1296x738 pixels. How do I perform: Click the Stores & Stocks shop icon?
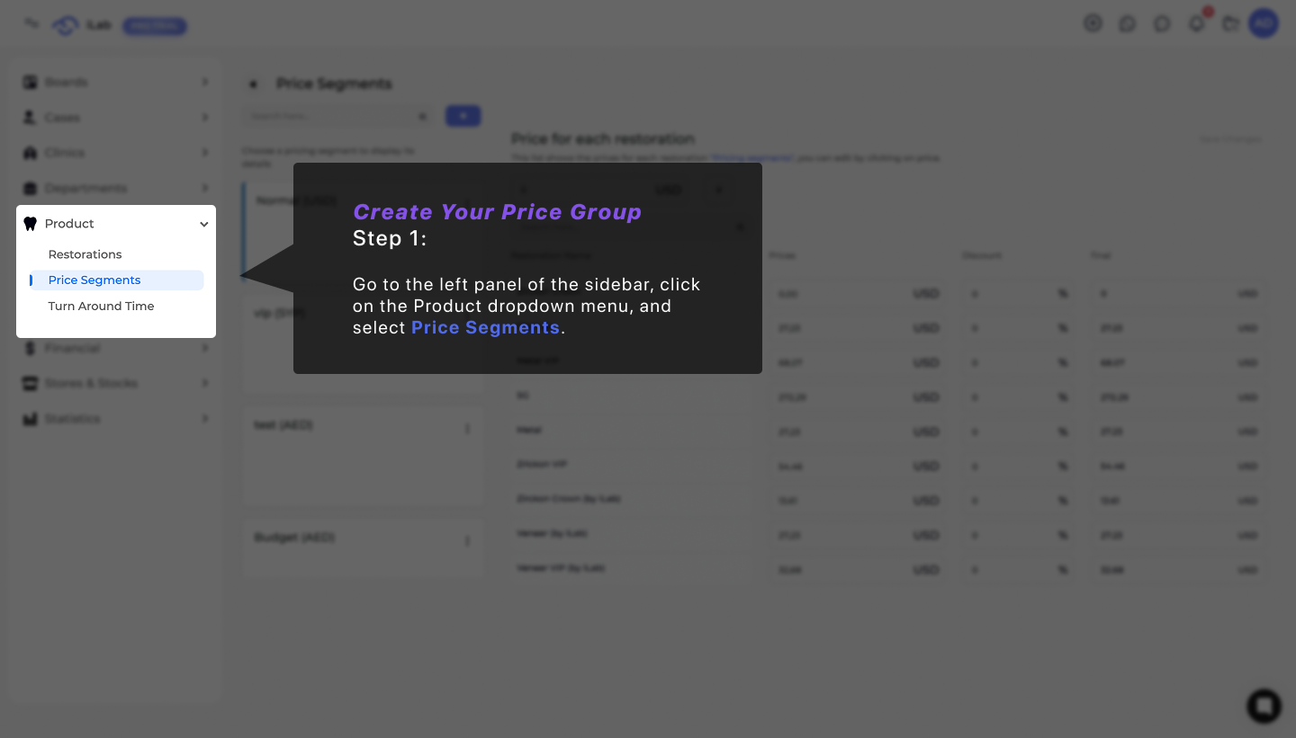point(30,383)
